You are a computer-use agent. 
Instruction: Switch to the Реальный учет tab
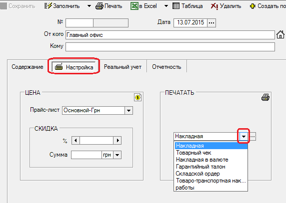(x=122, y=67)
